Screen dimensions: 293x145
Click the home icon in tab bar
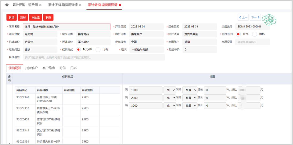click(x=7, y=5)
